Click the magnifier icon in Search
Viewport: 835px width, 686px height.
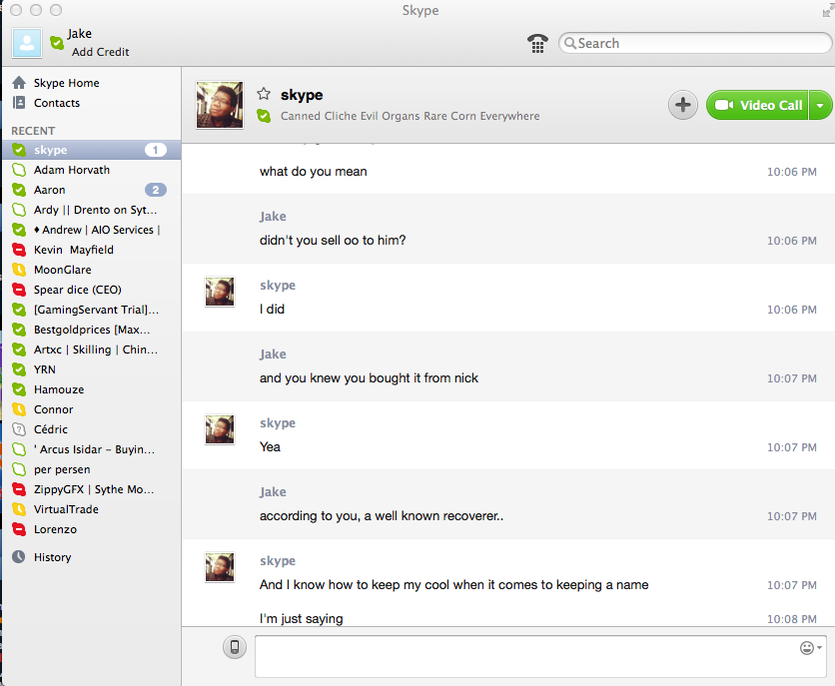pyautogui.click(x=569, y=43)
